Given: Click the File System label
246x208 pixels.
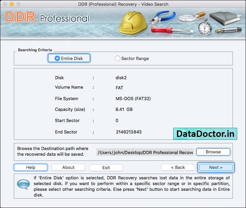Looking at the screenshot, I should point(66,99).
